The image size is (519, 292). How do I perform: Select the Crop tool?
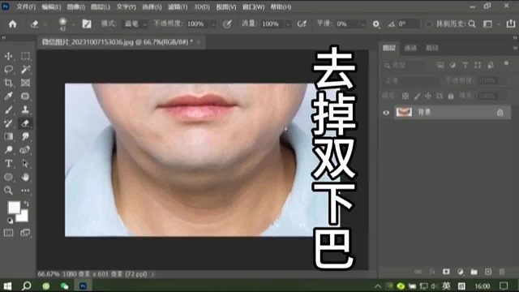coord(9,83)
